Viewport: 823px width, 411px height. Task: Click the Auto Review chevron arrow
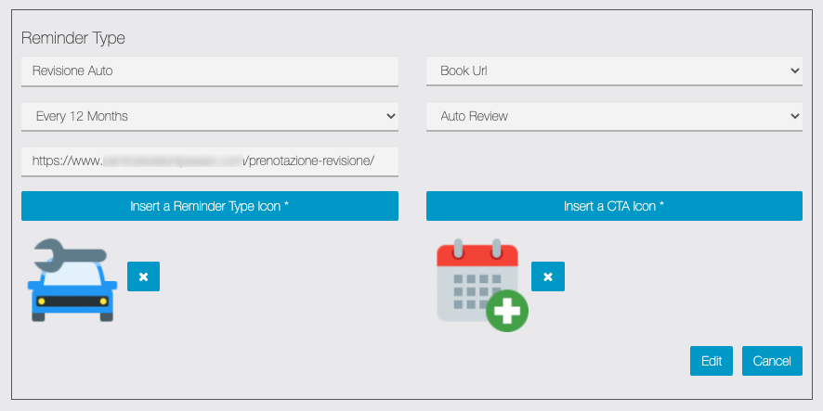(793, 116)
